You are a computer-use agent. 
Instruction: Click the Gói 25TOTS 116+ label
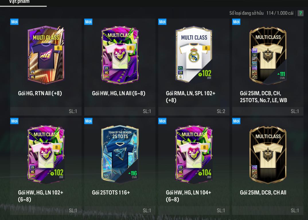tap(111, 192)
